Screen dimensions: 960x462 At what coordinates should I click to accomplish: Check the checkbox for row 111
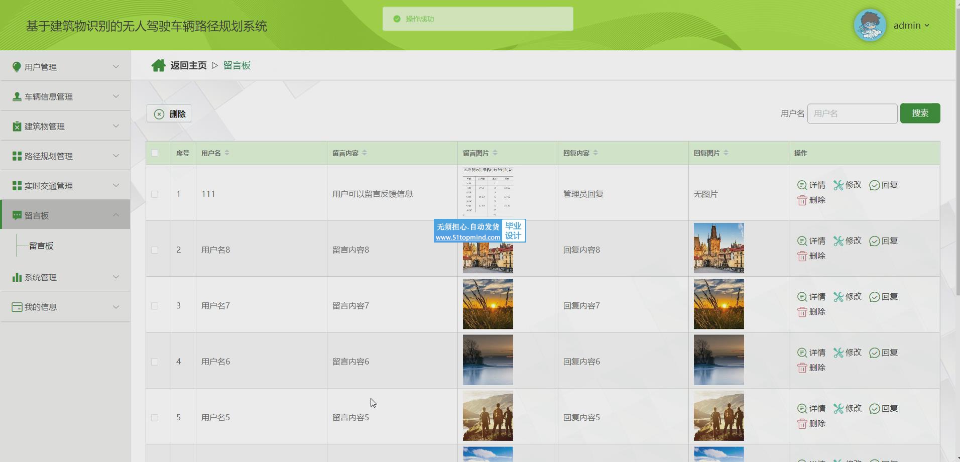[155, 194]
